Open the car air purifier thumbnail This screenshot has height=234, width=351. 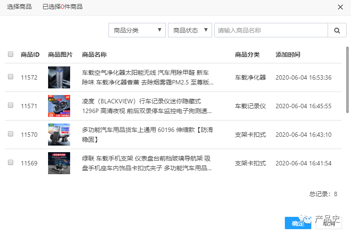[x=59, y=77]
